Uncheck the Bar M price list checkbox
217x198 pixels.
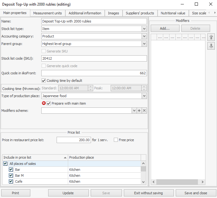(x=11, y=176)
